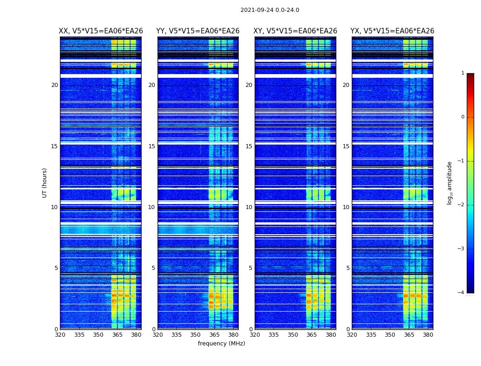481x366 pixels.
Task: Click the YX, V5*V15=EA06*EA26 panel title
Action: click(x=392, y=31)
